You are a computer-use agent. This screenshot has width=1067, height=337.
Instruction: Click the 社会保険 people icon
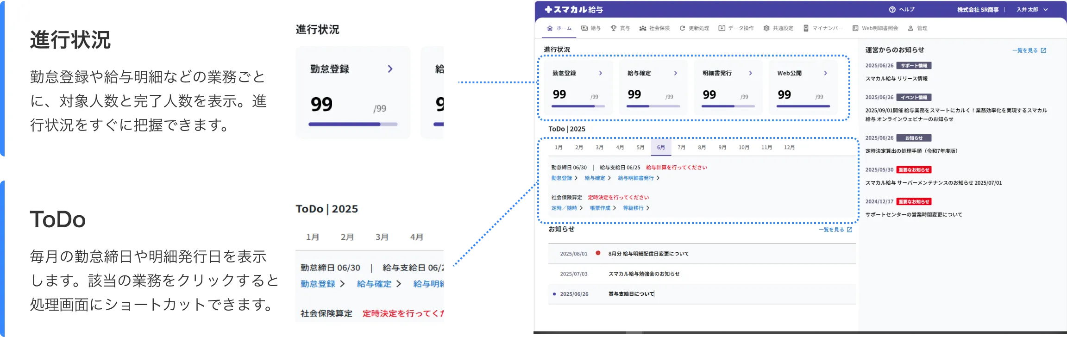[x=643, y=28]
